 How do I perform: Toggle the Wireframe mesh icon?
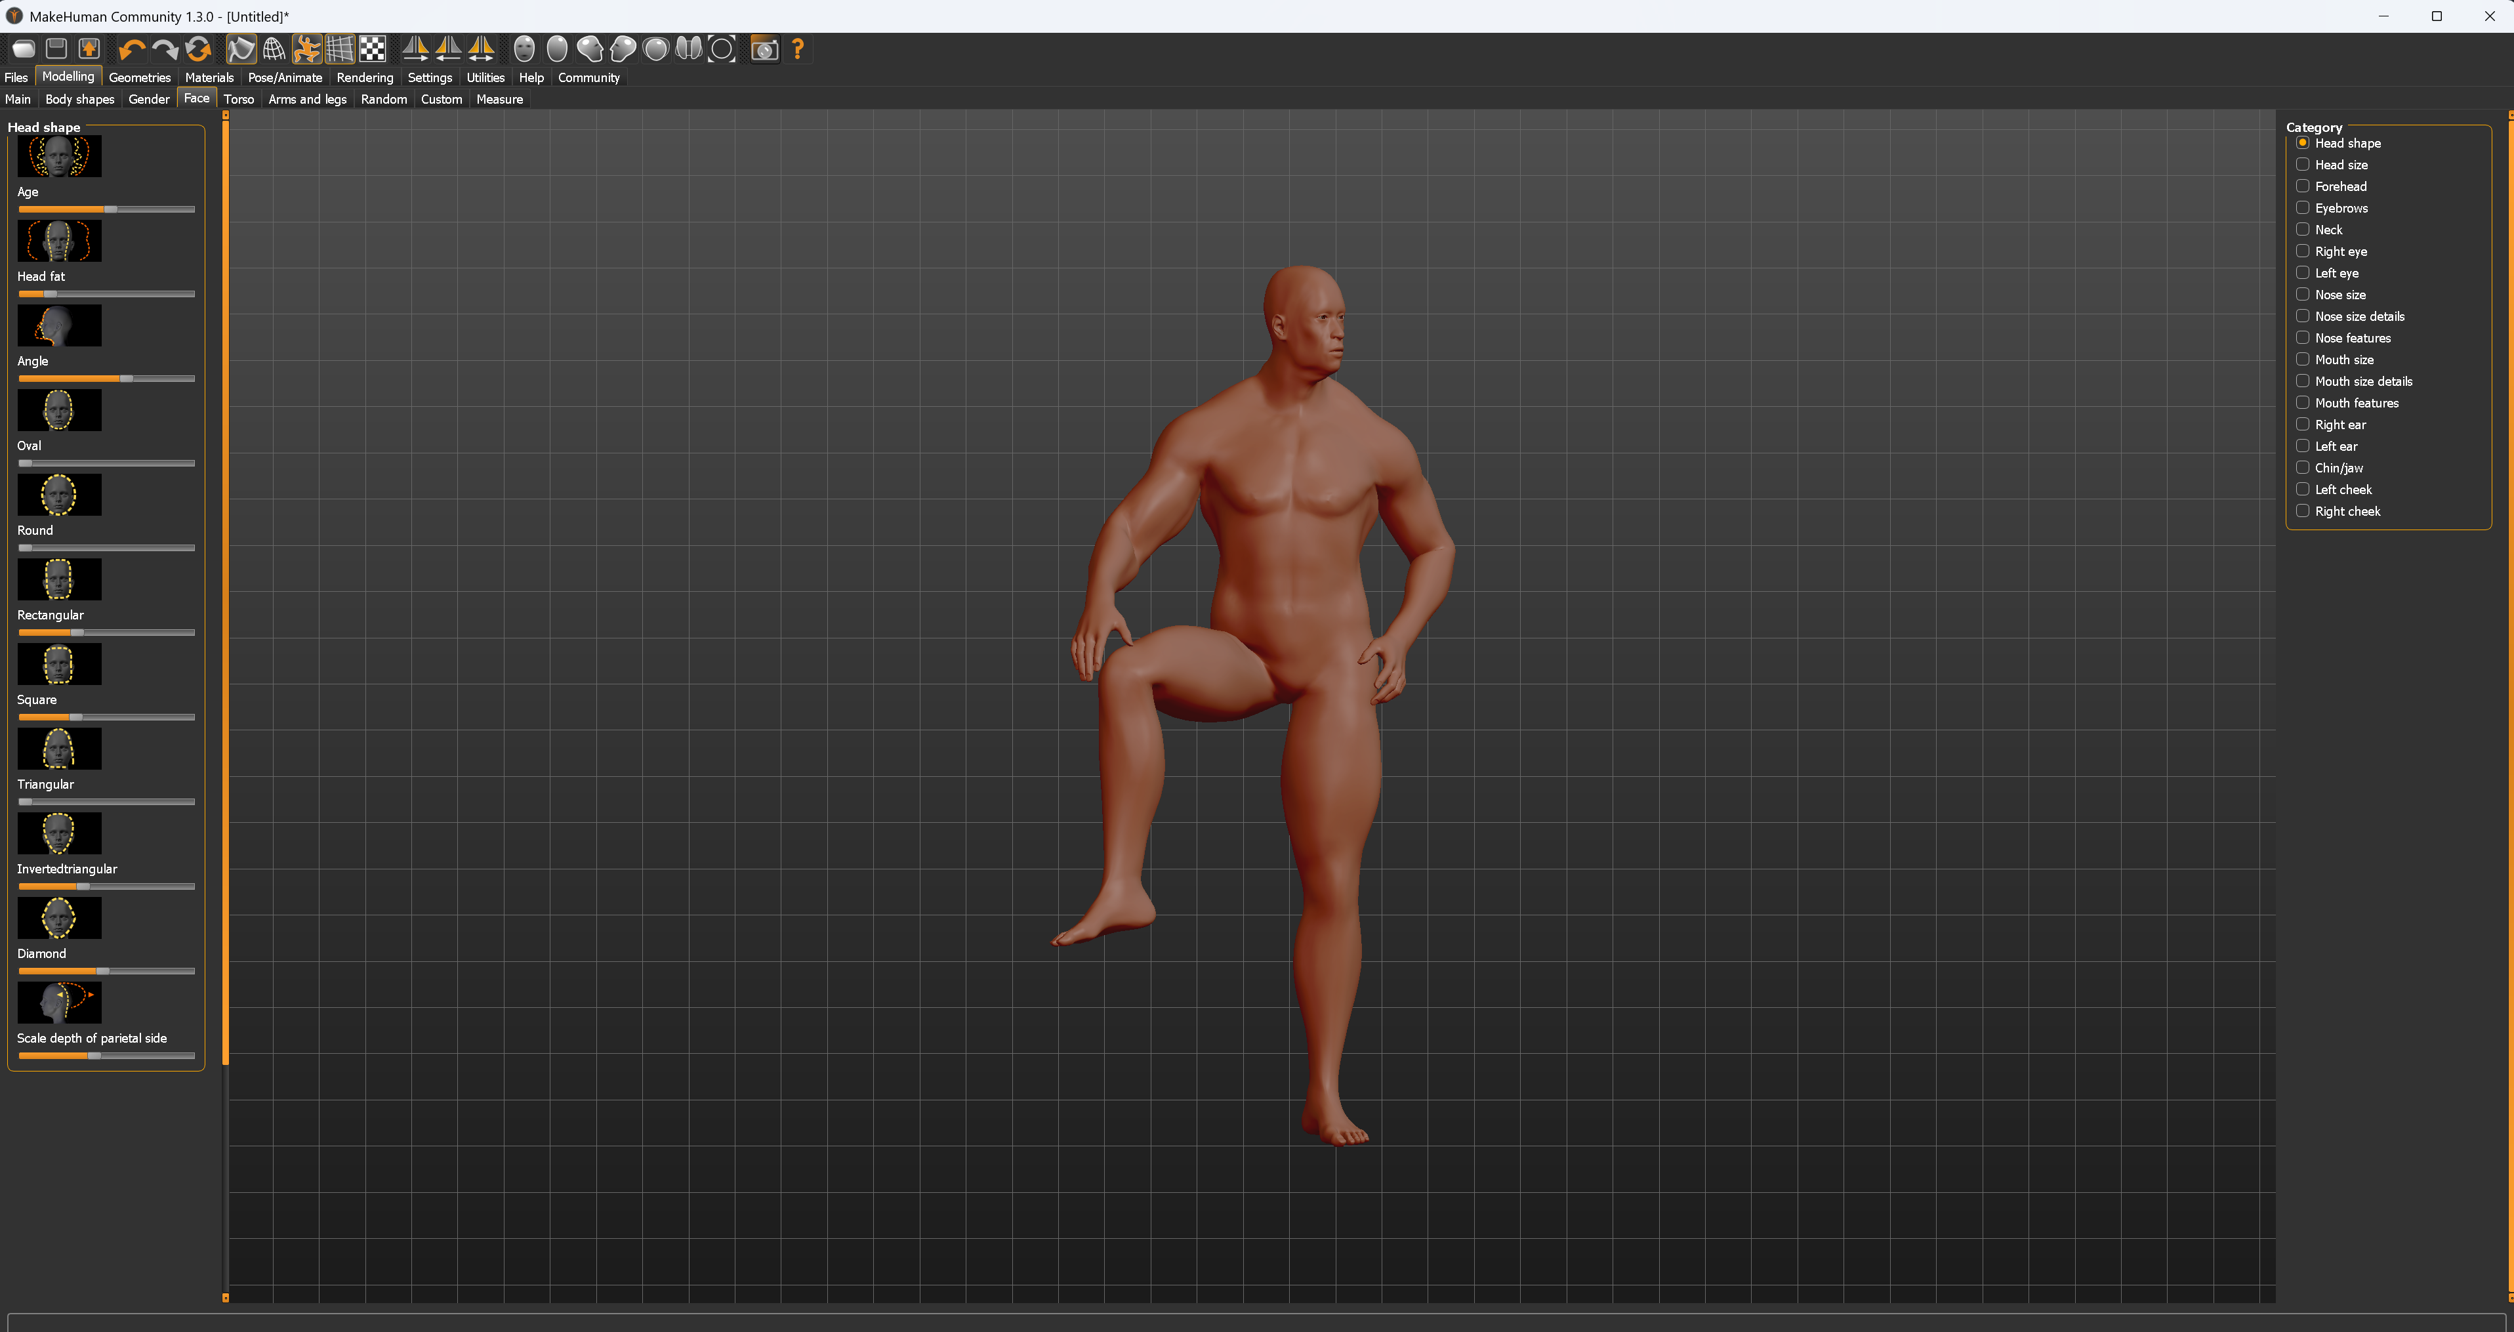tap(274, 49)
